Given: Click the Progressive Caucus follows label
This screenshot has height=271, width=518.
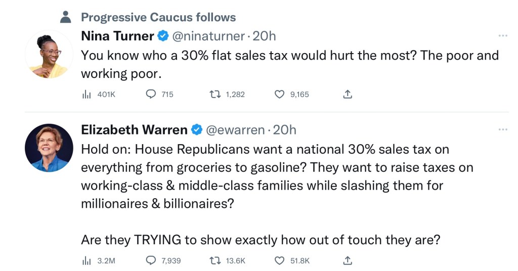Looking at the screenshot, I should [158, 17].
